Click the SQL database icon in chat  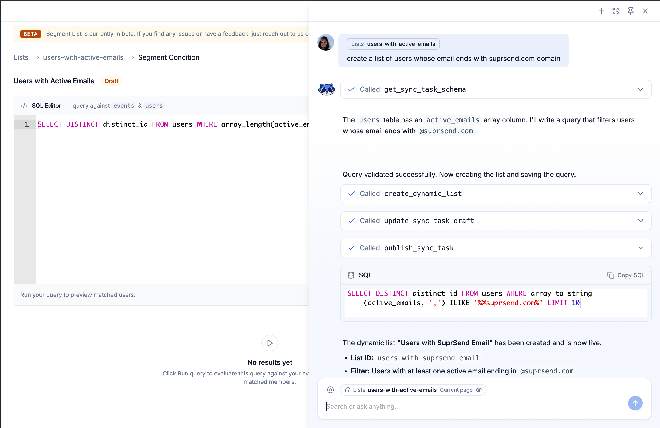pos(351,275)
